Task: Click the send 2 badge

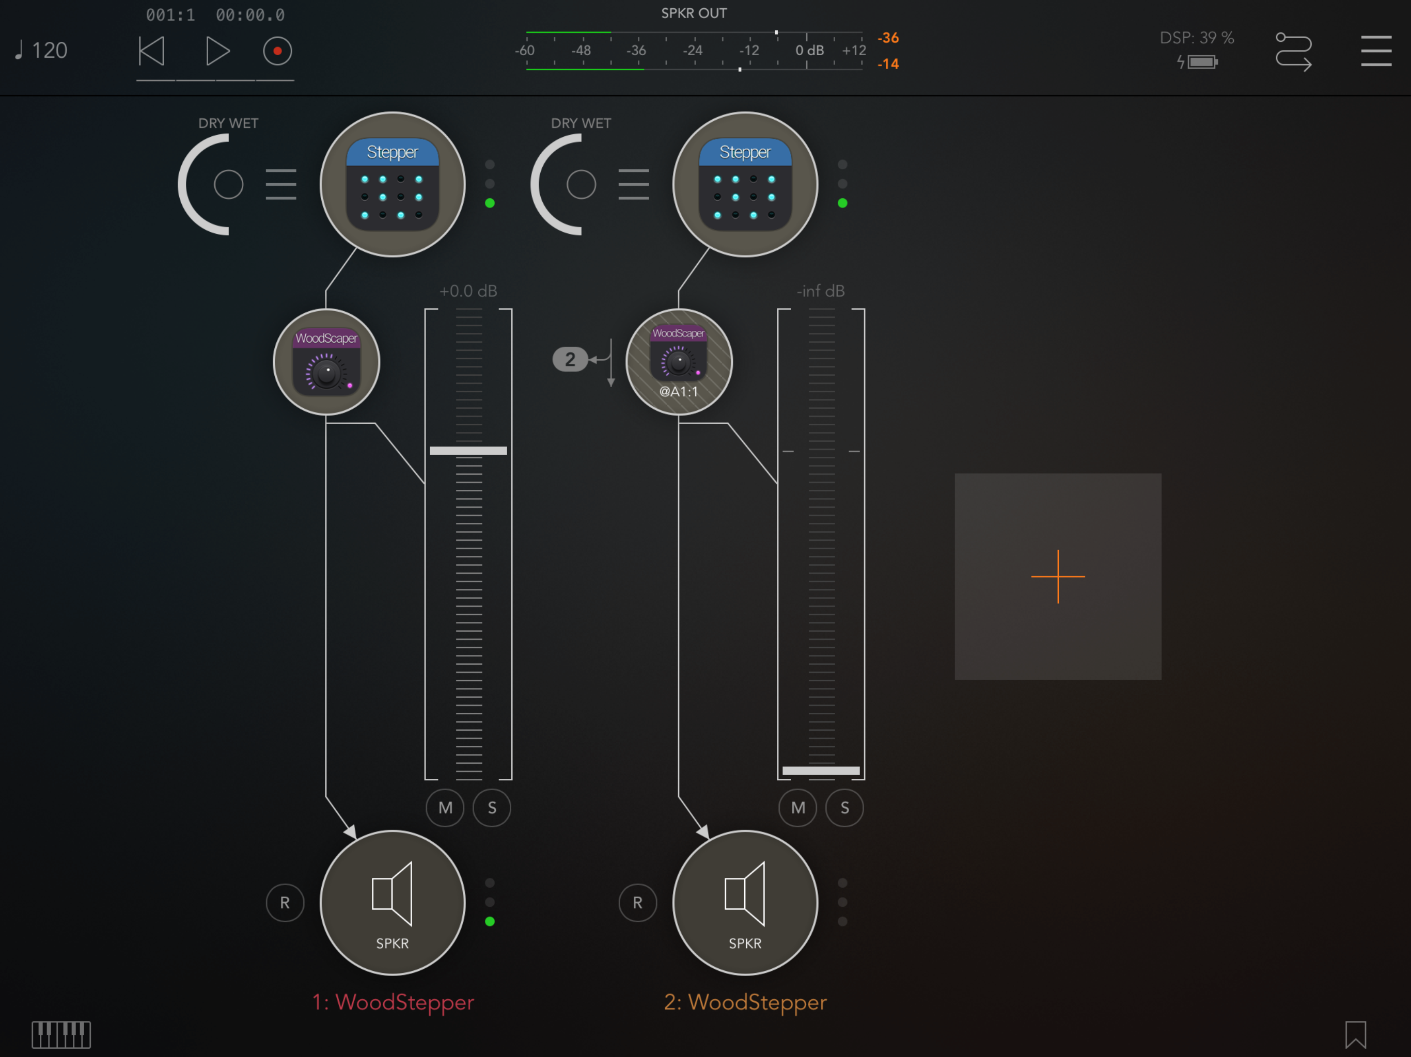Action: tap(570, 360)
